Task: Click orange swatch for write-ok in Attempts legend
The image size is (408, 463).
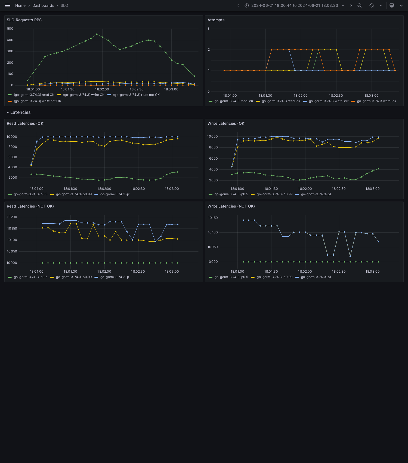Action: (x=353, y=101)
